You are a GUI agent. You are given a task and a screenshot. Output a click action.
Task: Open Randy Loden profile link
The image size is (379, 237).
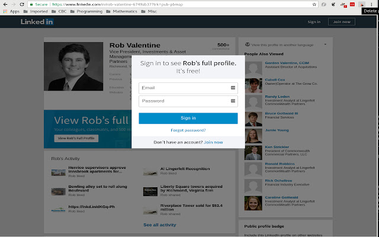[x=277, y=97]
